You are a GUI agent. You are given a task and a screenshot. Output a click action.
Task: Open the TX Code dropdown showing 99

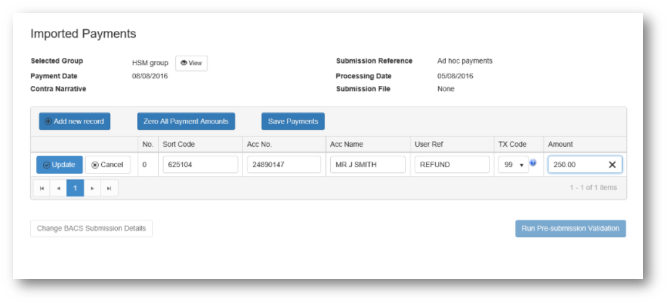click(x=513, y=165)
